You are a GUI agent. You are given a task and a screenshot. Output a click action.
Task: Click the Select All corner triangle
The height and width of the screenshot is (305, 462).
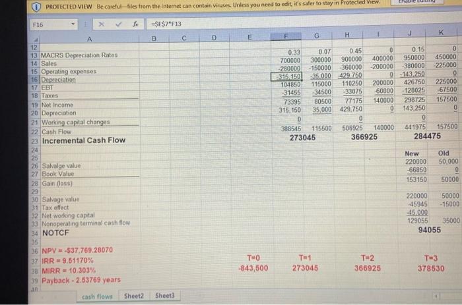click(x=36, y=40)
